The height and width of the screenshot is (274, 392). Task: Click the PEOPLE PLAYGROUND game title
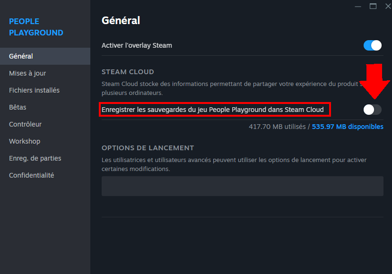click(36, 27)
